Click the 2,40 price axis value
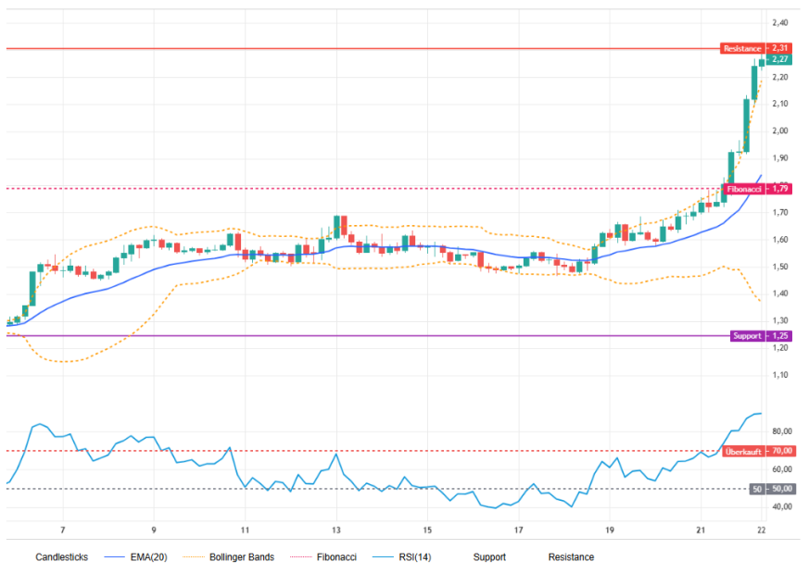 click(x=780, y=22)
